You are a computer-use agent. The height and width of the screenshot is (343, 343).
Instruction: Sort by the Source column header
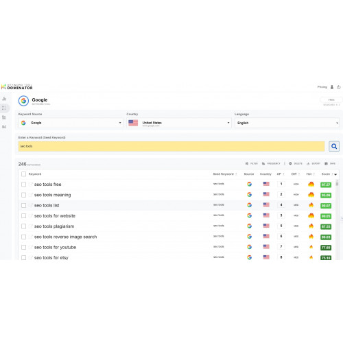point(249,174)
